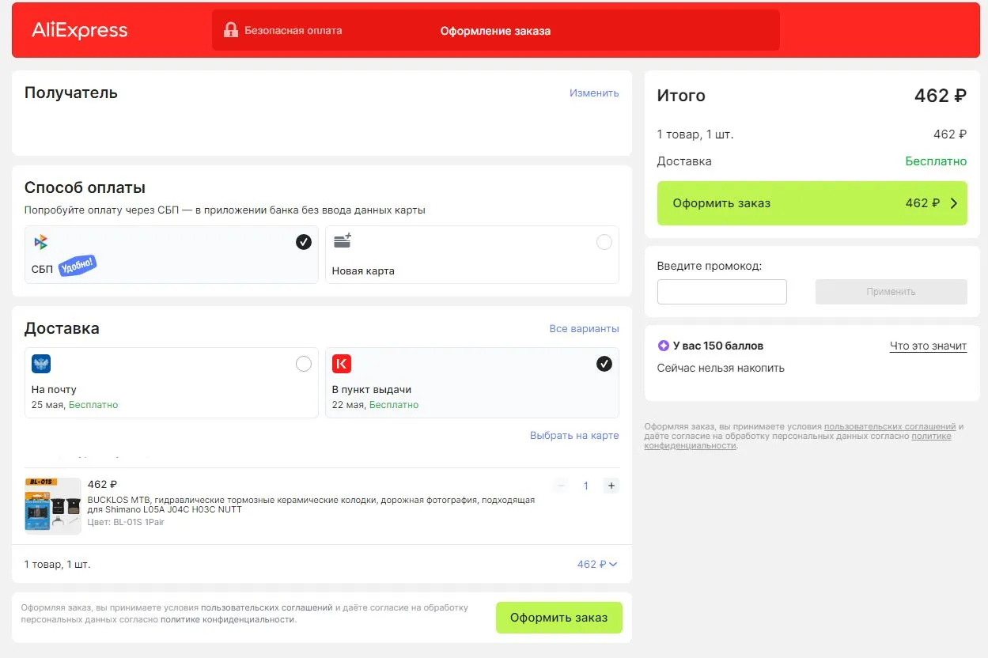Click the BUCKLOS MTB product title
988x658 pixels.
click(x=311, y=505)
